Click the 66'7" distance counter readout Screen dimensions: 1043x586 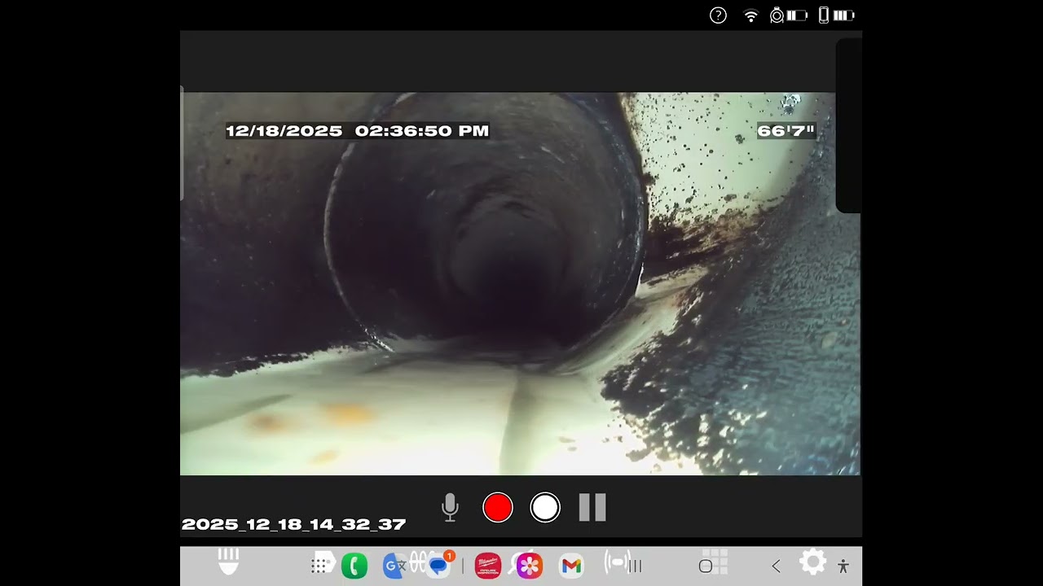(786, 131)
